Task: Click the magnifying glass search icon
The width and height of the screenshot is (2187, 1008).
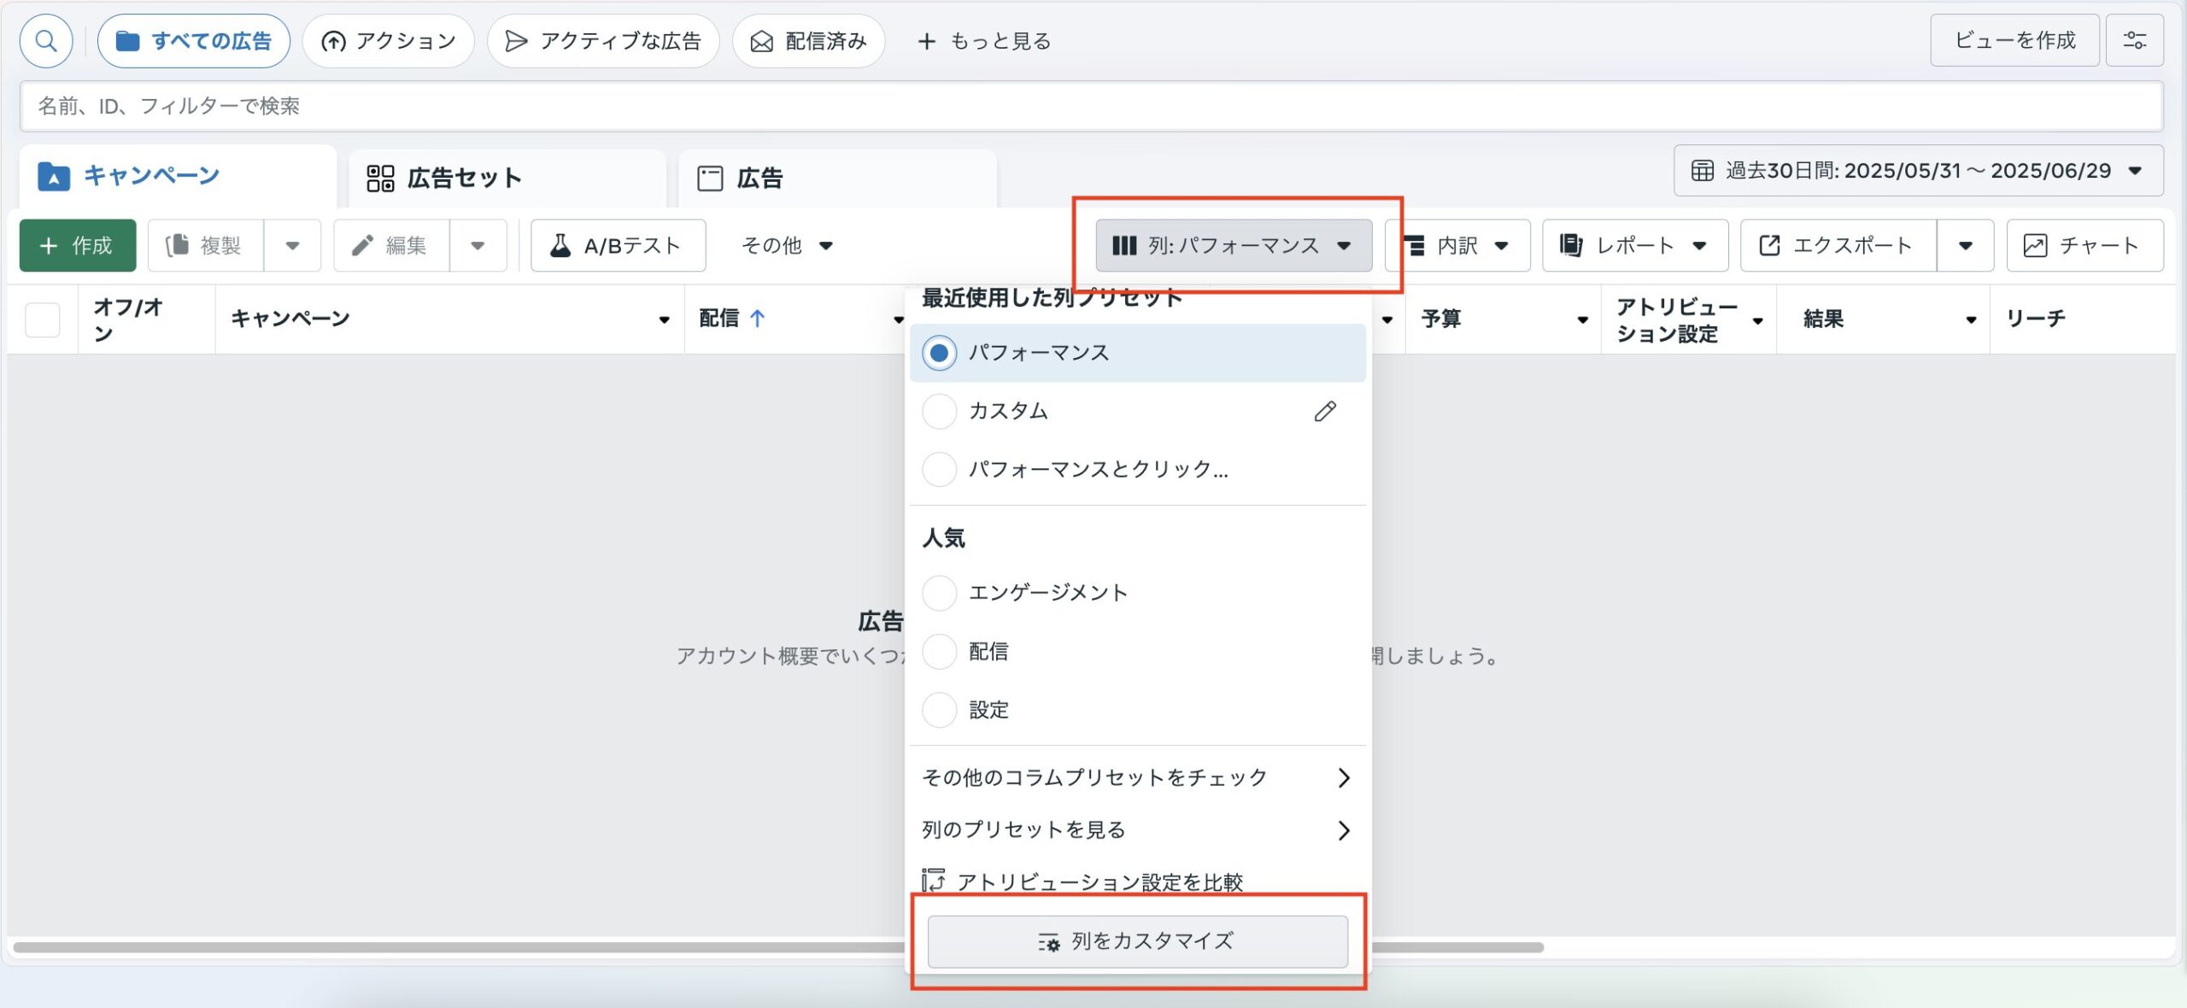Action: point(46,40)
